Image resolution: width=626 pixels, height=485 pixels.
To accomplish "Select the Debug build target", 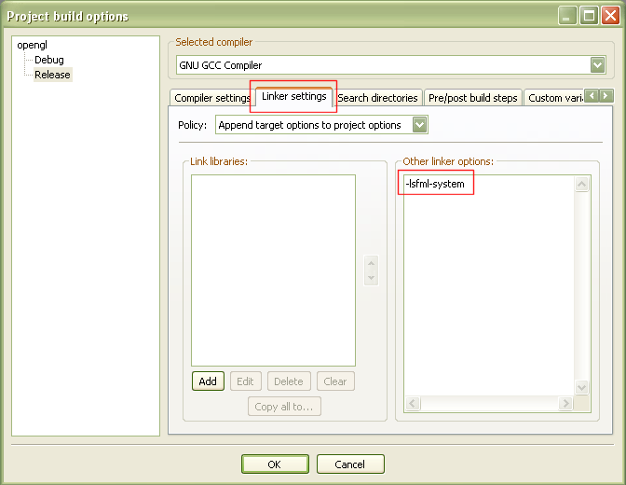I will tap(49, 60).
